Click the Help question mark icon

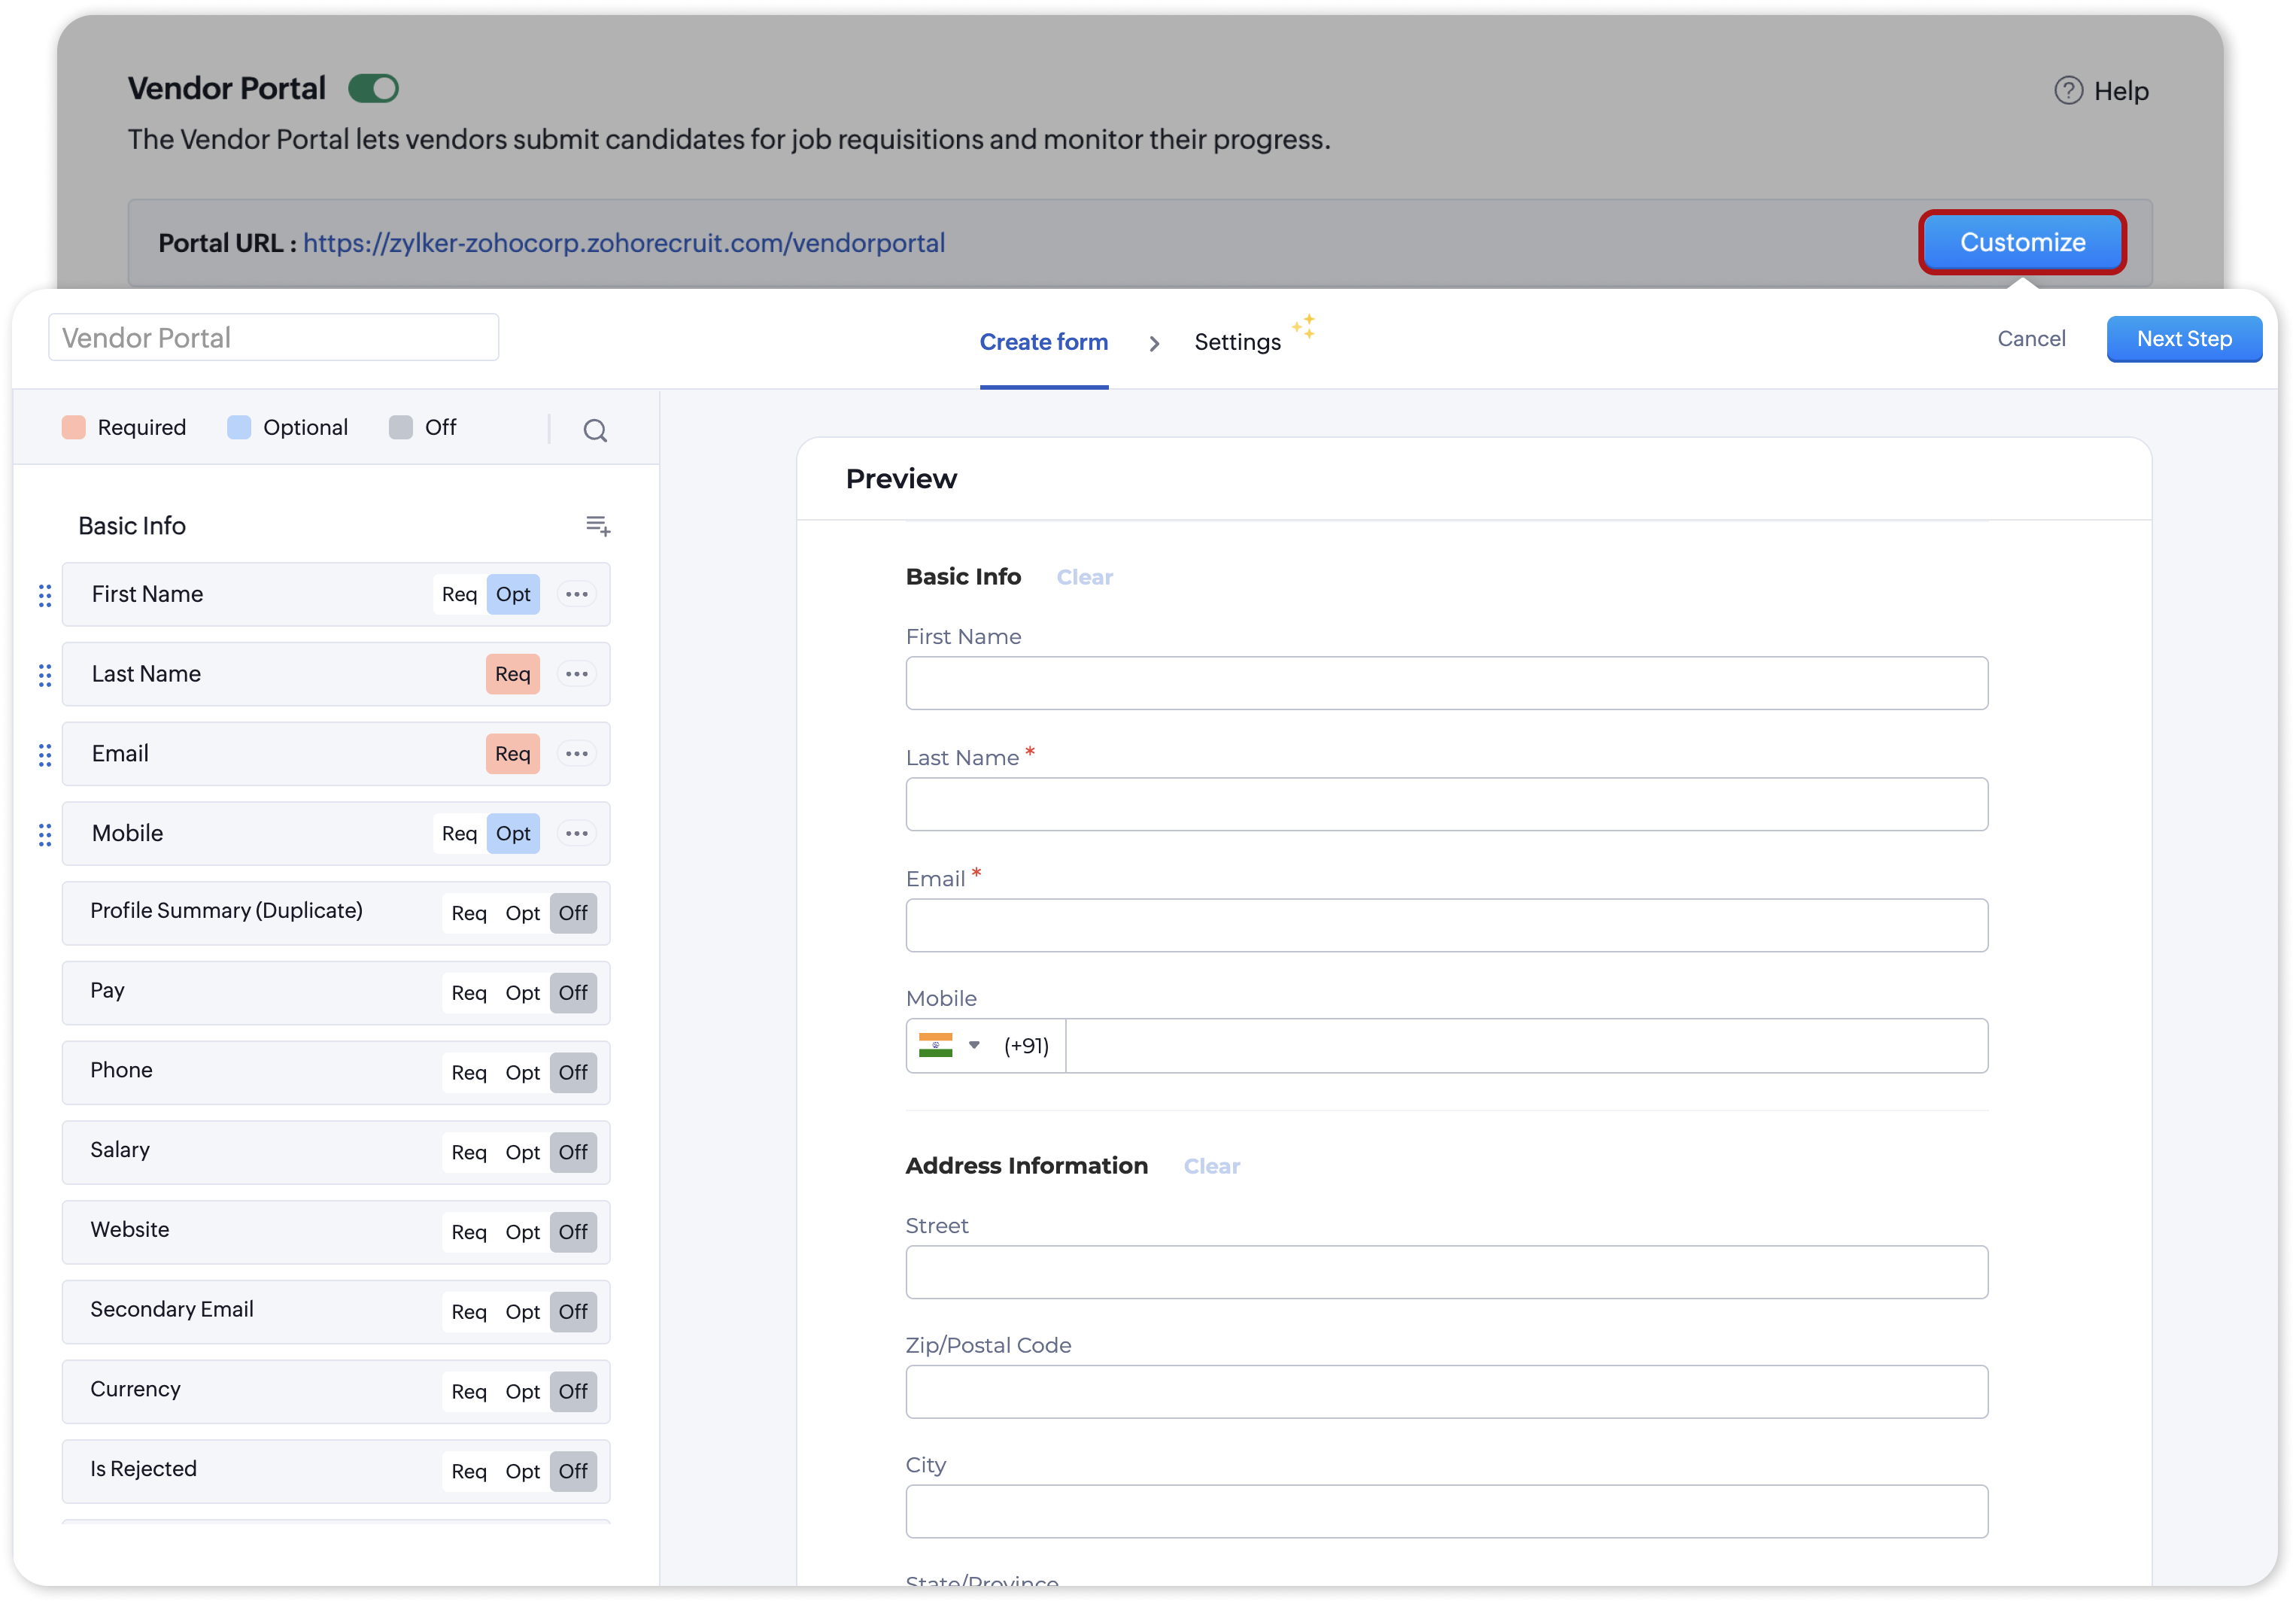click(2068, 91)
